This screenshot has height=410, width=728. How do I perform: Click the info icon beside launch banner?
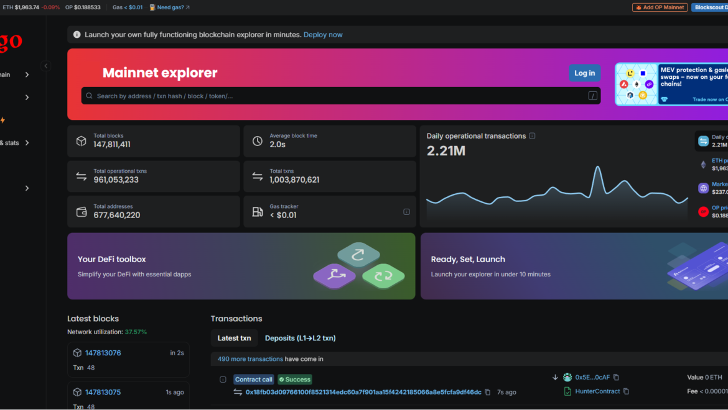click(77, 35)
